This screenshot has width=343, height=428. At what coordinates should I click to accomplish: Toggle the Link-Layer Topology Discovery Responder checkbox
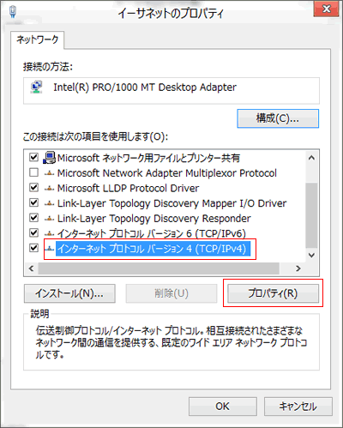point(33,218)
